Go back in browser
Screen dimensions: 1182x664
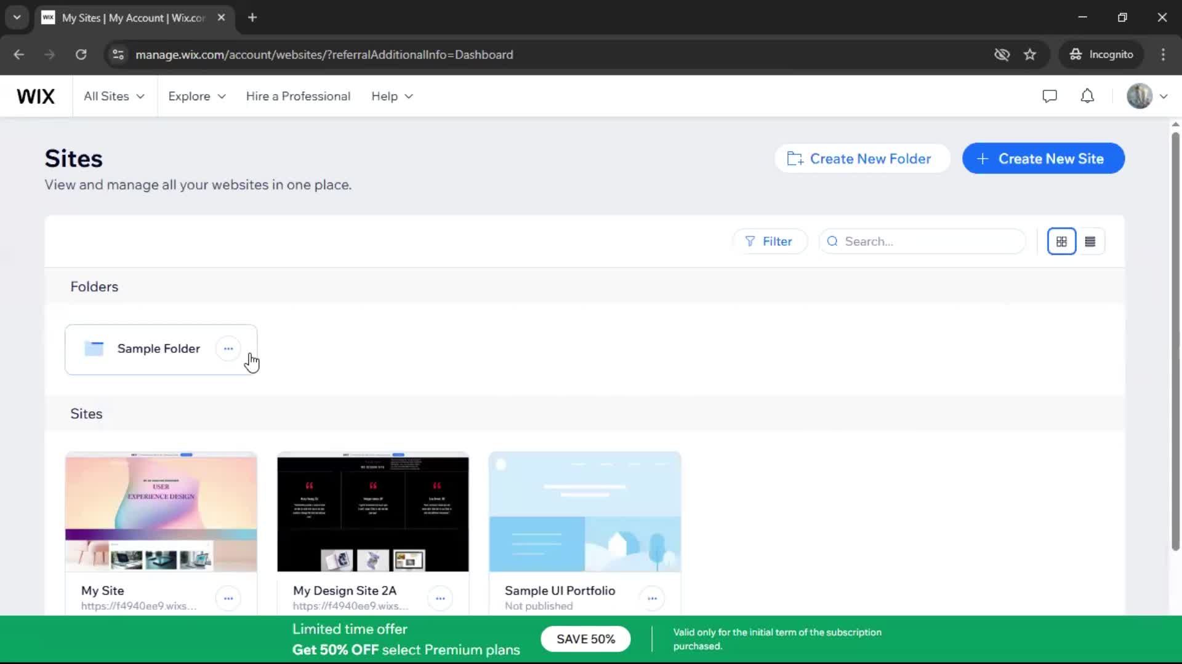19,55
